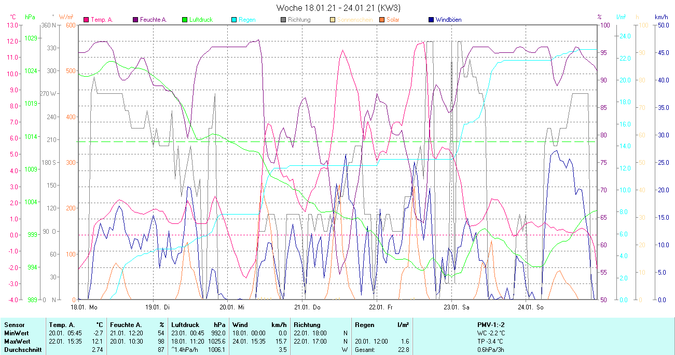Click the green Luftdruck legend swatch
This screenshot has width=675, height=355.
(x=185, y=20)
